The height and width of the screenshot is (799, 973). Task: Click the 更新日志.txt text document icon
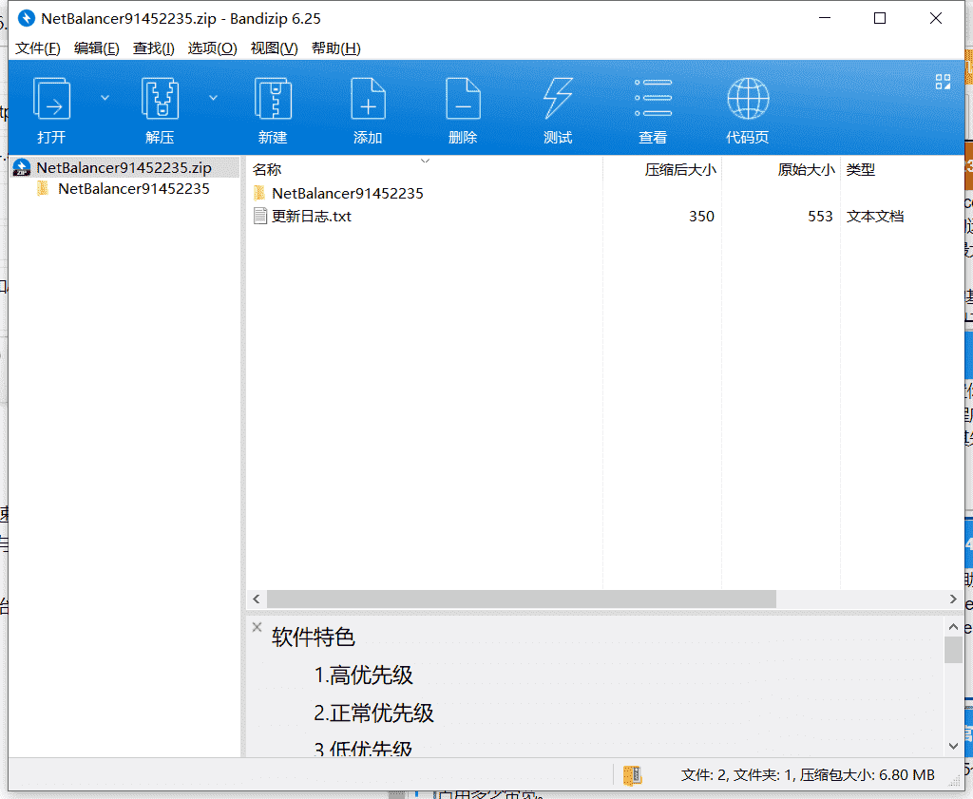(x=260, y=217)
